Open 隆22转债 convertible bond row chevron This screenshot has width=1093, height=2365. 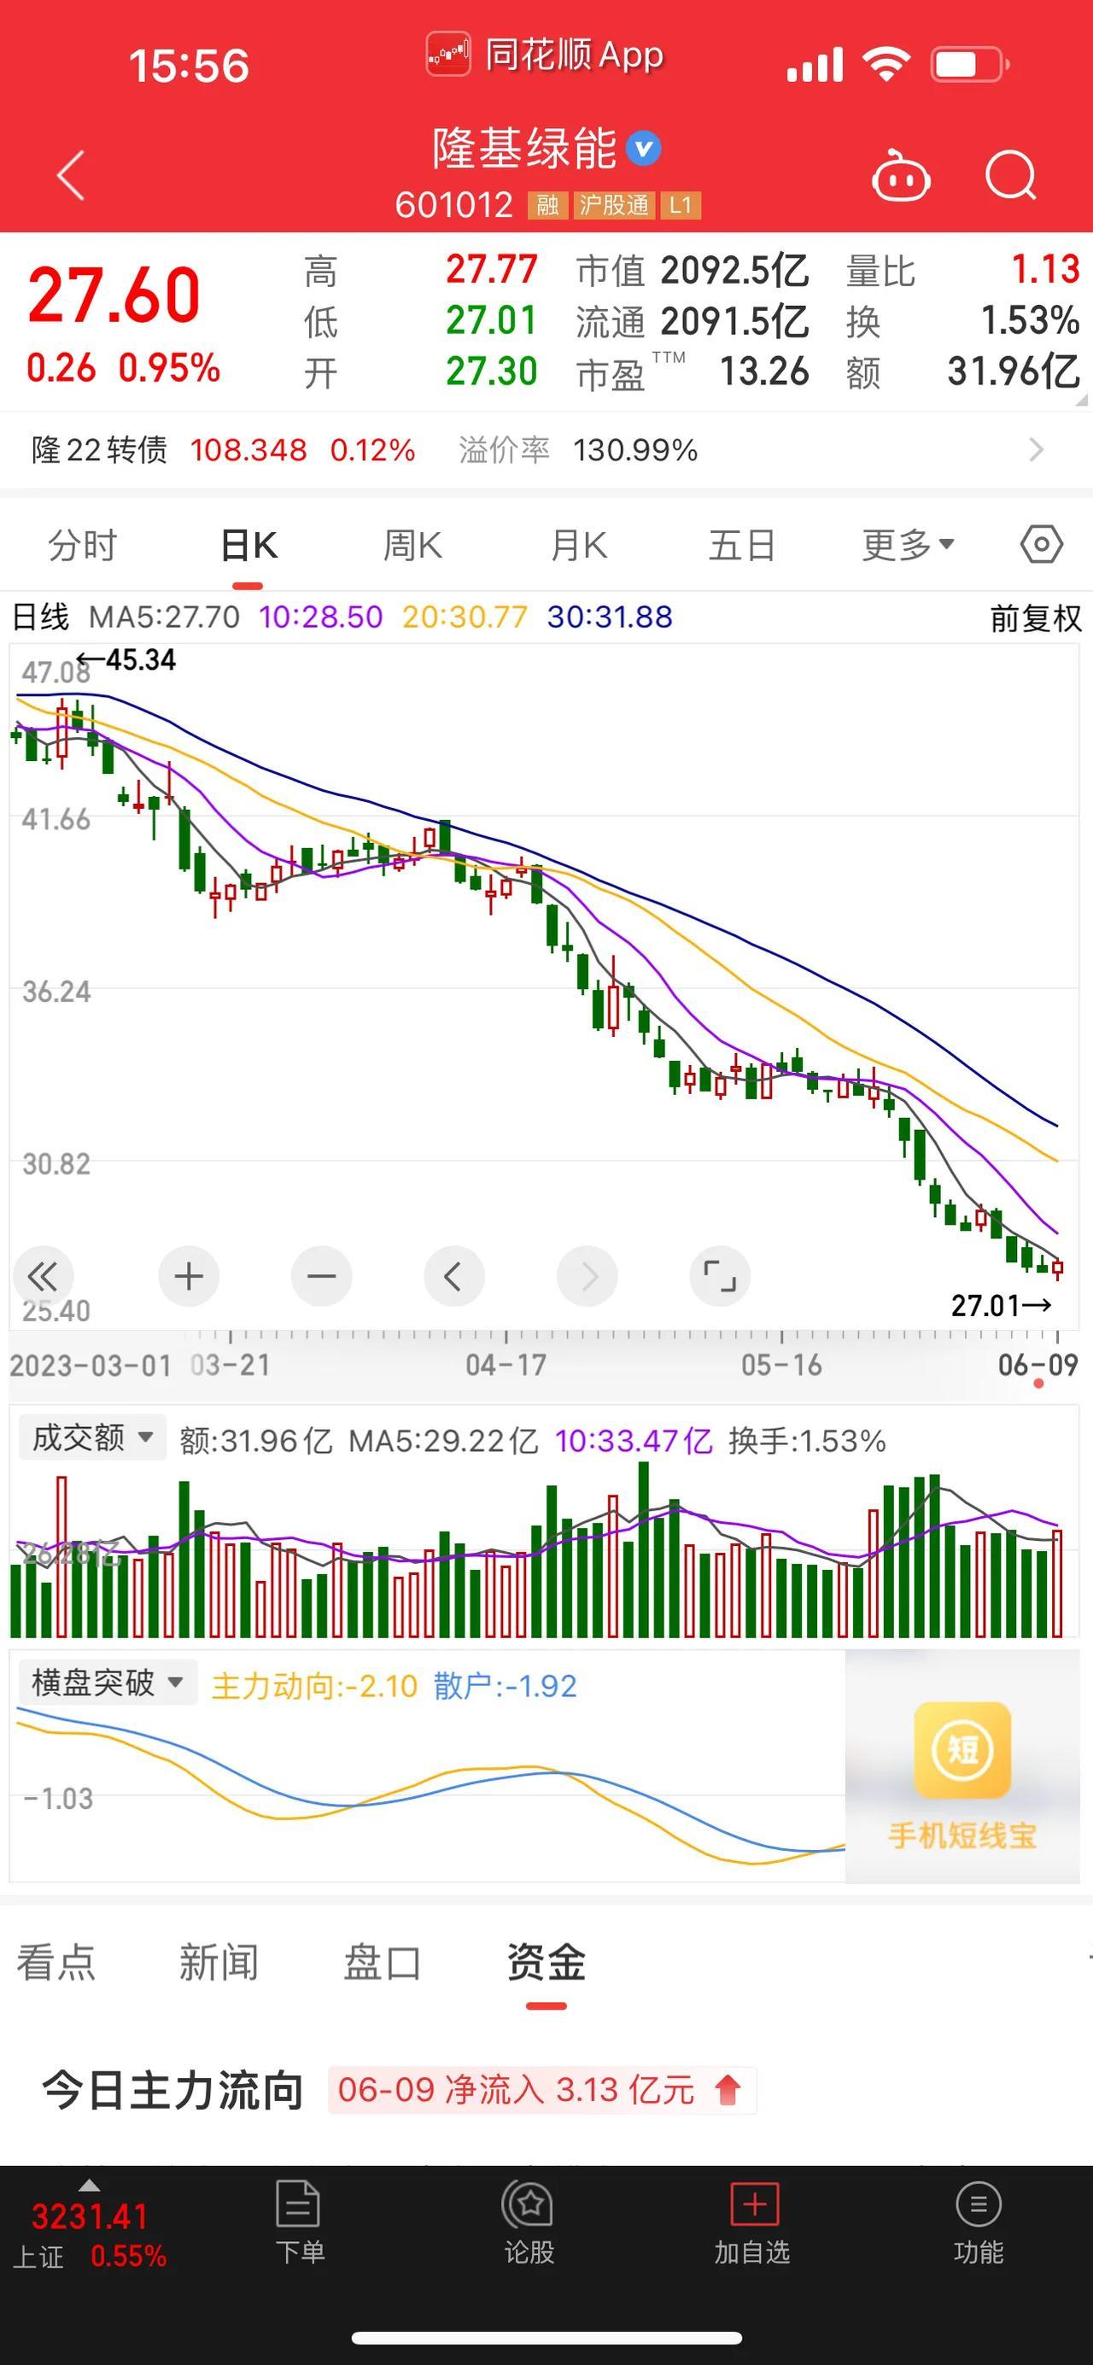[x=1036, y=450]
